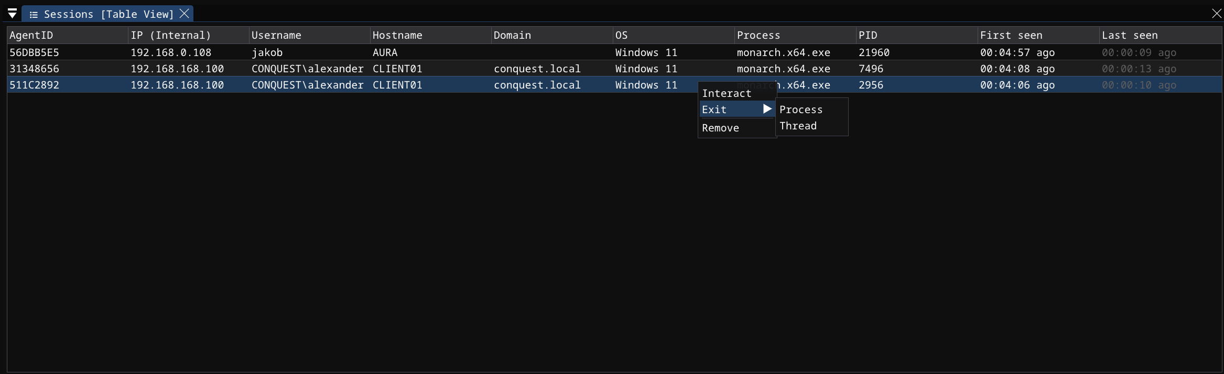Sort by the AgentID column header
1224x374 pixels.
(31, 35)
